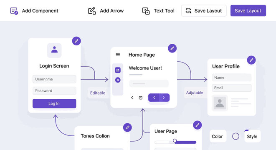Click the User Page title text

[x=166, y=131]
